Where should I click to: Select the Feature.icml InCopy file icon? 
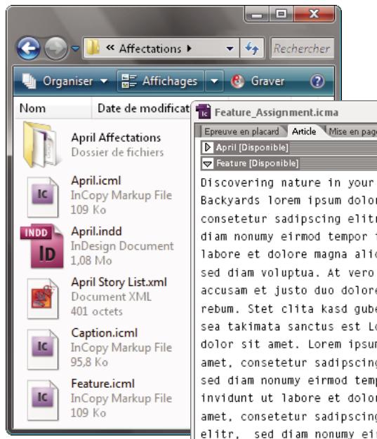pyautogui.click(x=43, y=400)
